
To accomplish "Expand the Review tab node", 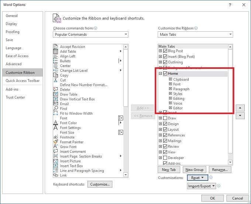I will coord(160,146).
